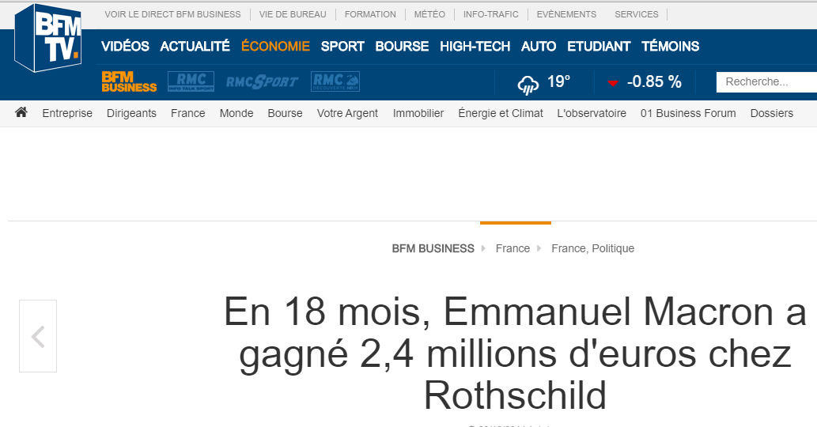817x427 pixels.
Task: Click the red downward market arrow
Action: pyautogui.click(x=613, y=83)
